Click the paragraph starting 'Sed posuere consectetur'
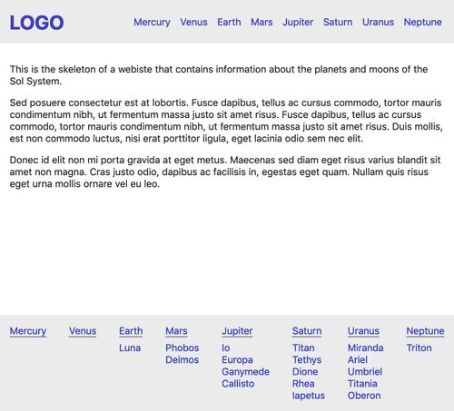This screenshot has height=411, width=454. 226,121
